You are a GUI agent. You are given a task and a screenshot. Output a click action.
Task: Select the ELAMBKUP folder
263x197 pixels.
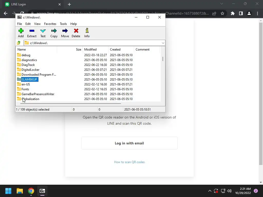(28, 80)
